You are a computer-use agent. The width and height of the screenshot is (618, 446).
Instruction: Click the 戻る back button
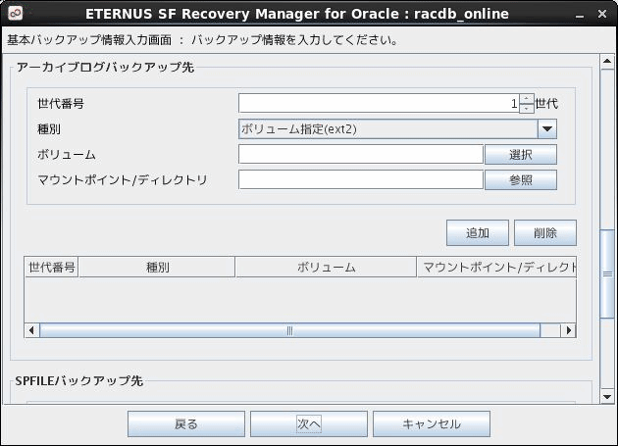click(186, 423)
